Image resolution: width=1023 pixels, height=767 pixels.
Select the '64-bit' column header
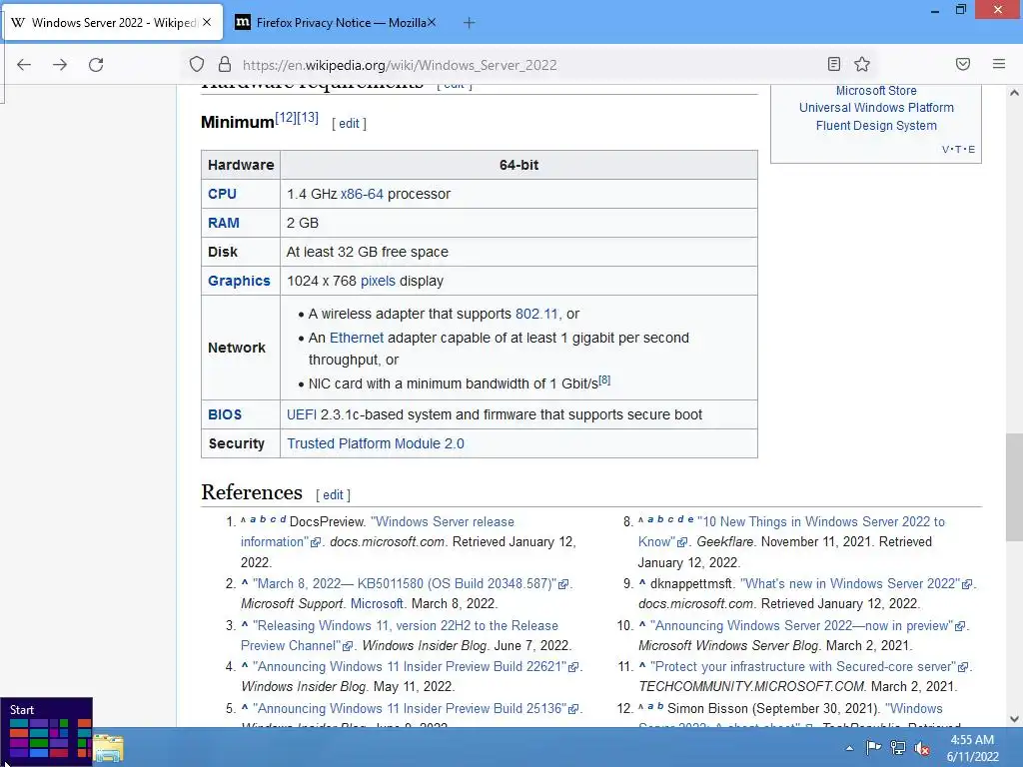click(518, 165)
